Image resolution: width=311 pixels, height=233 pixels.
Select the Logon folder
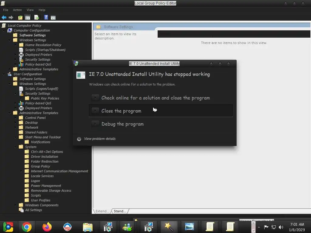pyautogui.click(x=35, y=181)
